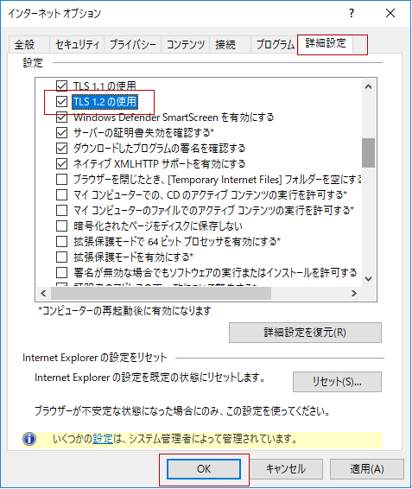412x489 pixels.
Task: Click the 詳細設定を復元(R) button
Action: (x=305, y=333)
